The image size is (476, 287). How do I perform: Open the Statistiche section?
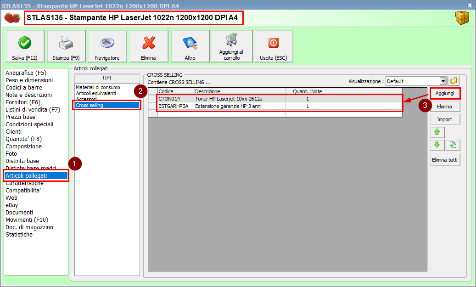19,235
